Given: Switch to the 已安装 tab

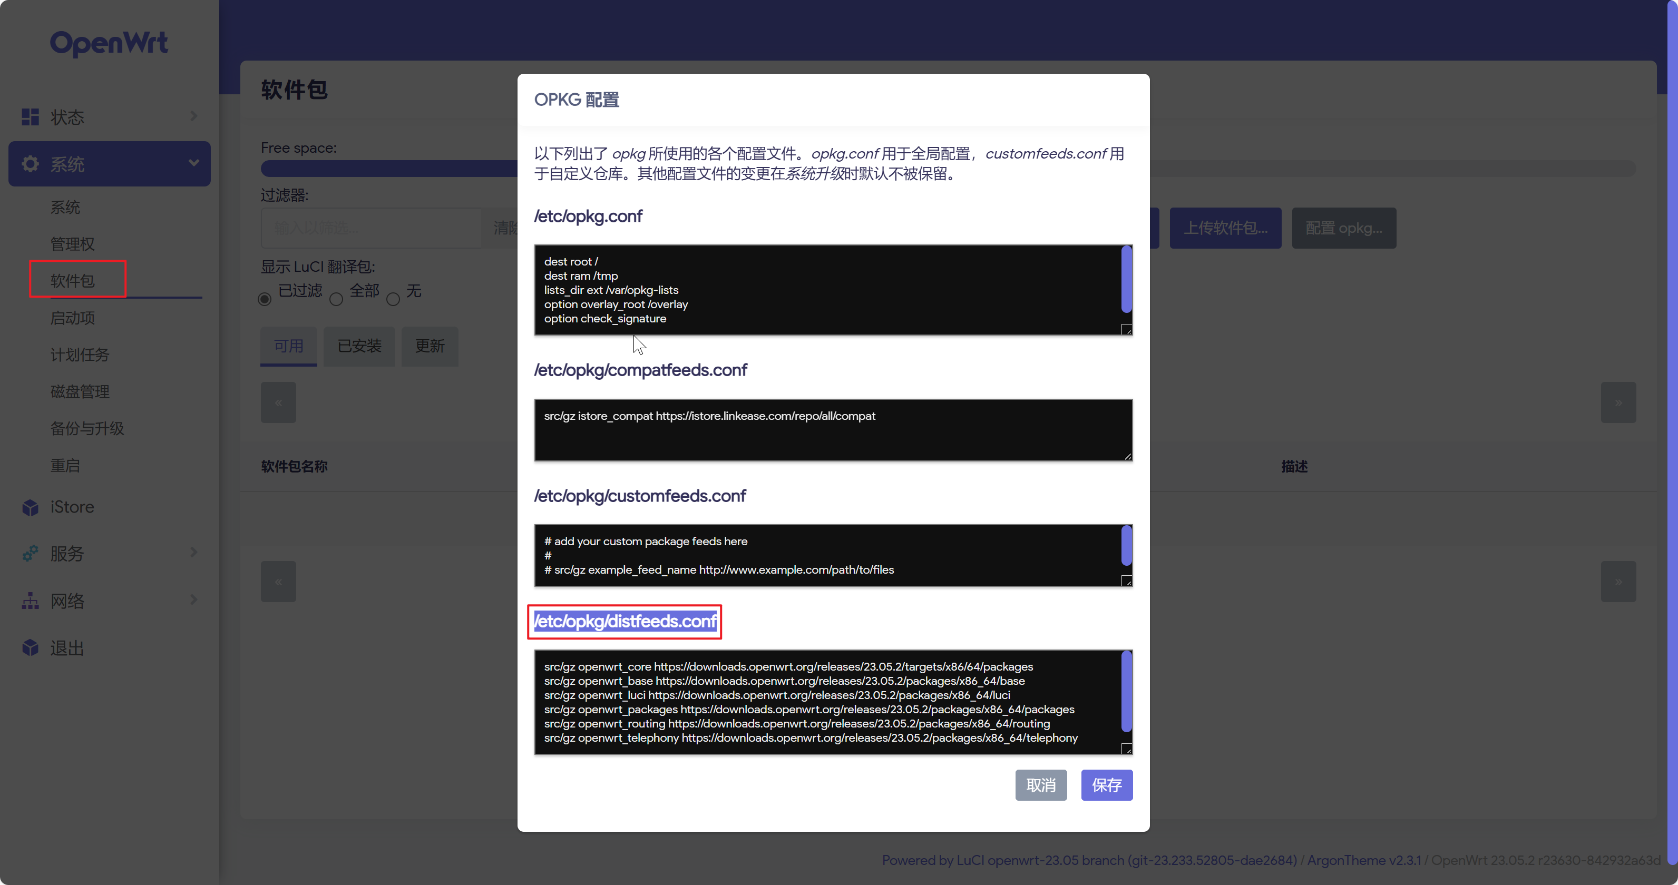Looking at the screenshot, I should pos(359,346).
